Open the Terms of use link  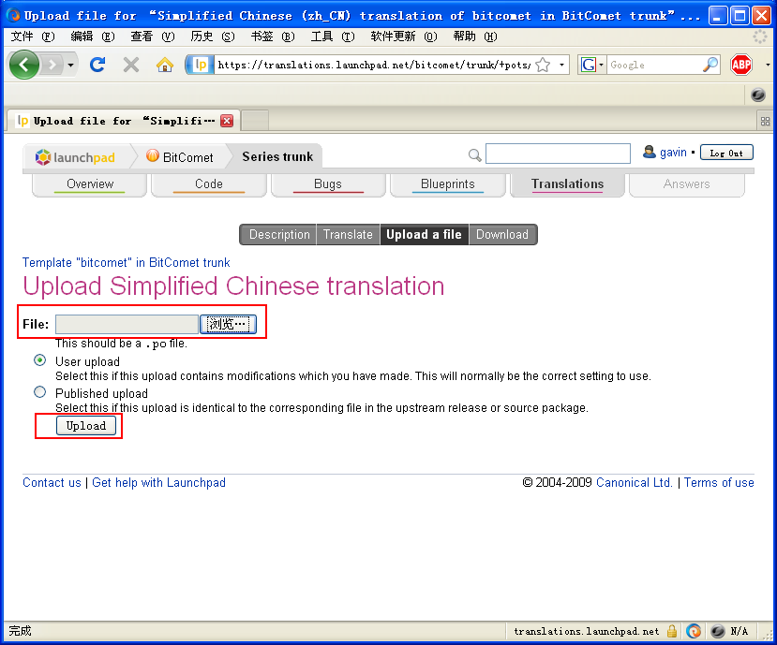pos(718,482)
